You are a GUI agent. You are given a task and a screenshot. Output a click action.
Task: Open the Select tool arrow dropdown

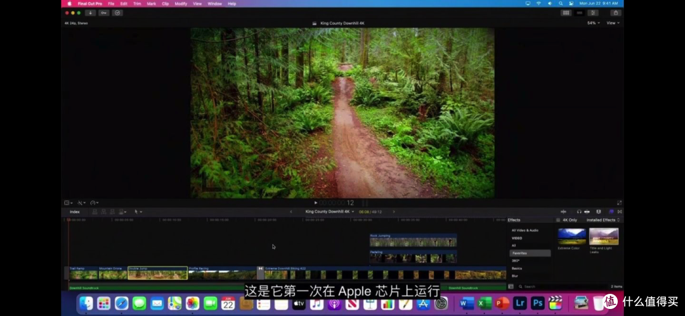coord(138,212)
